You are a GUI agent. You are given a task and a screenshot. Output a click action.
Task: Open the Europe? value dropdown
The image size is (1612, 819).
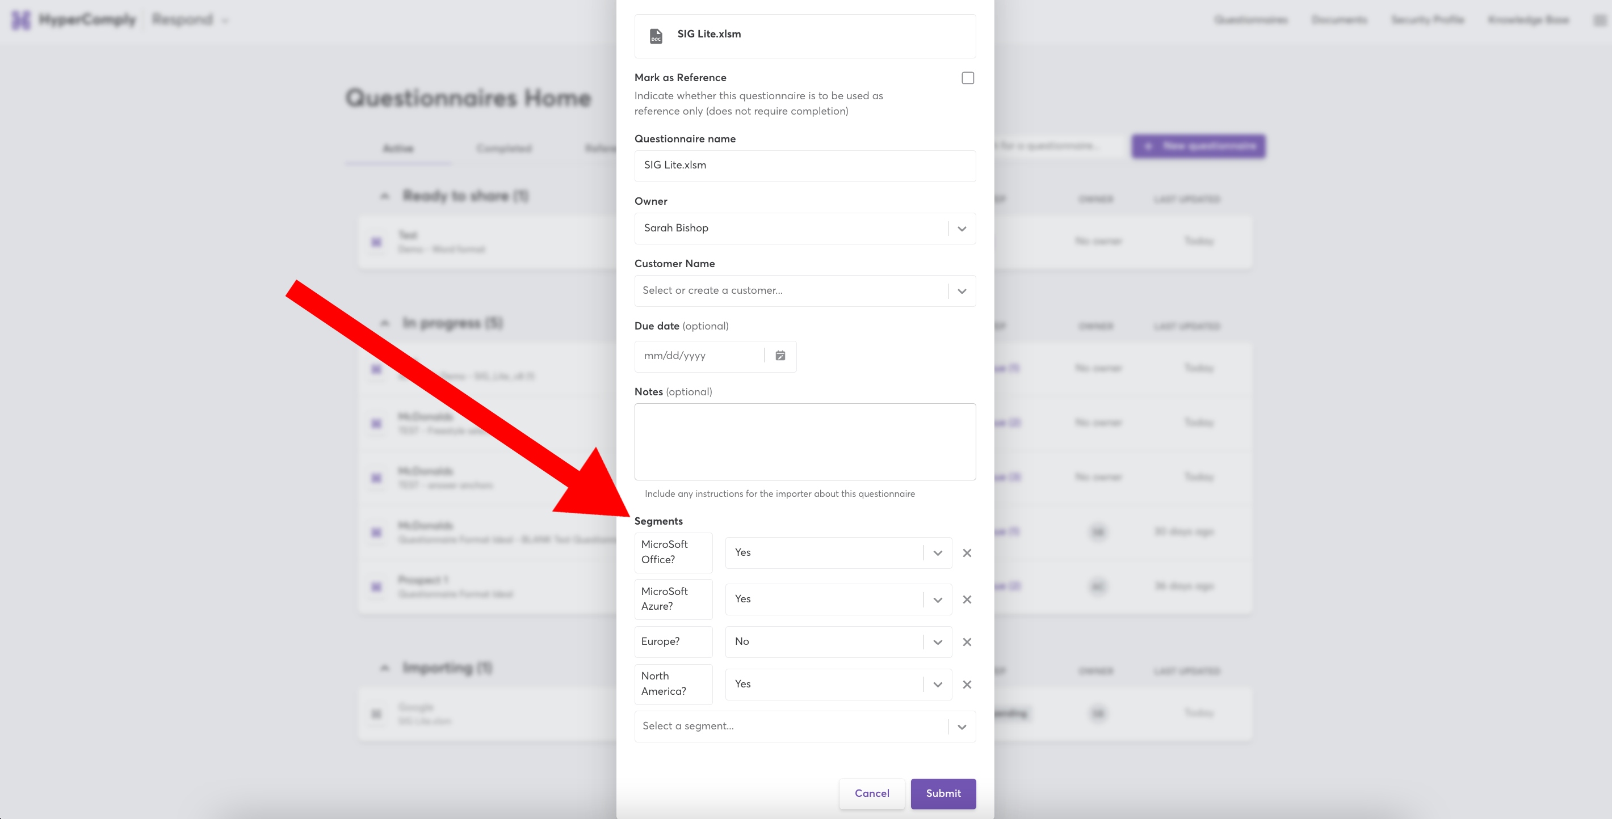(x=838, y=641)
